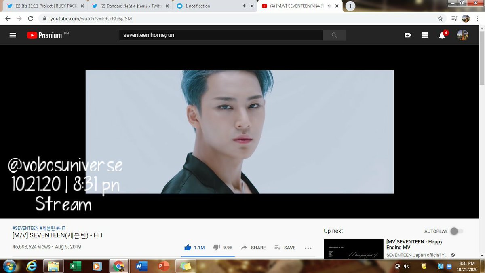Open SEVENTEEN Japan official channel link

418,255
